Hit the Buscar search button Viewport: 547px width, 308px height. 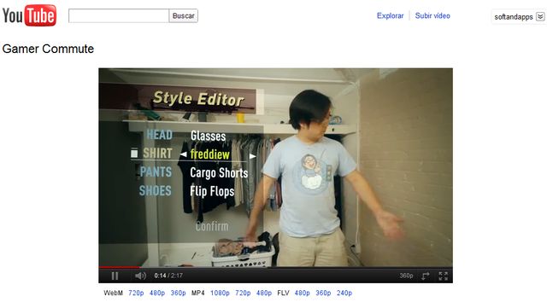[184, 15]
